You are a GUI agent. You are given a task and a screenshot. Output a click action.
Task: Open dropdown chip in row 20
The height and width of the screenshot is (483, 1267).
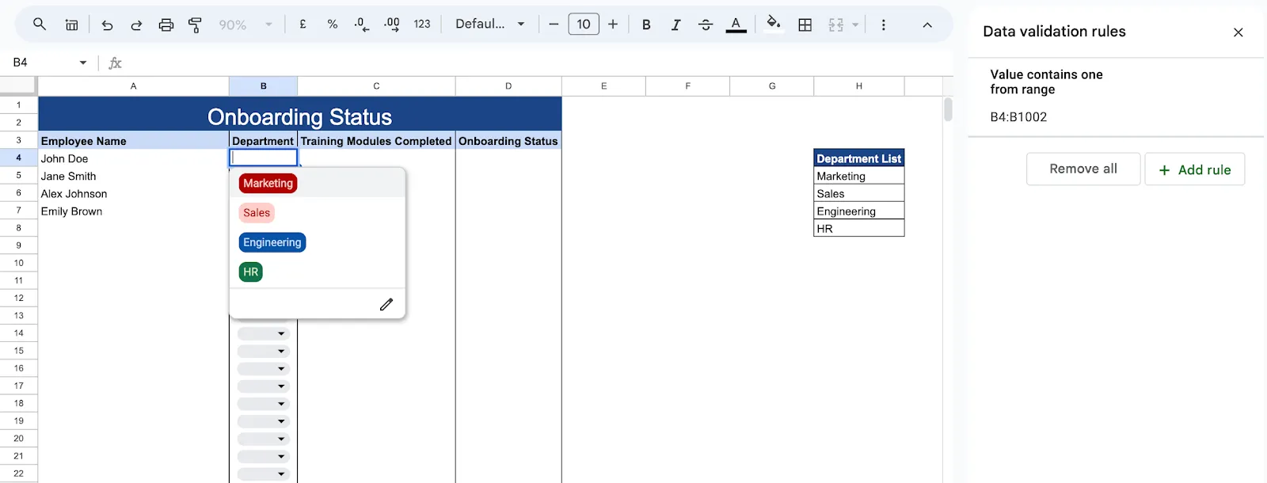(x=264, y=439)
